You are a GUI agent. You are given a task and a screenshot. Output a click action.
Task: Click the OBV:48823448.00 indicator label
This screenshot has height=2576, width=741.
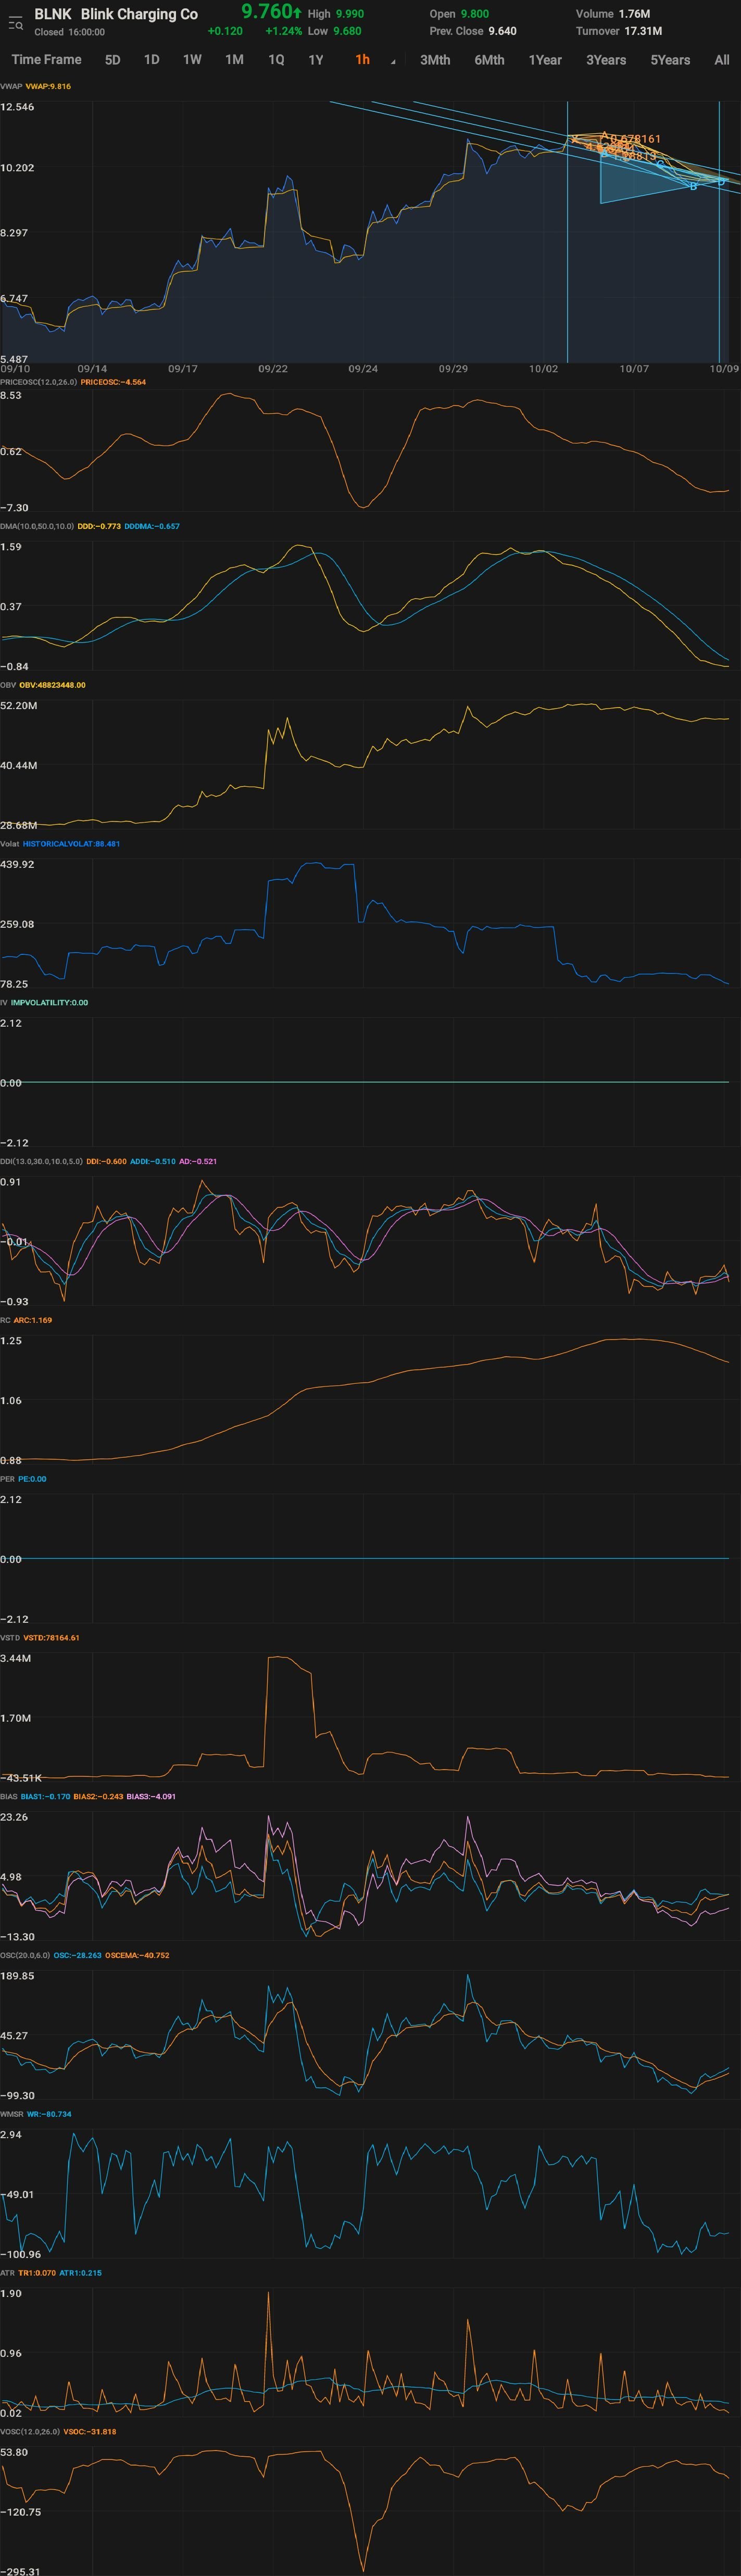pos(52,685)
